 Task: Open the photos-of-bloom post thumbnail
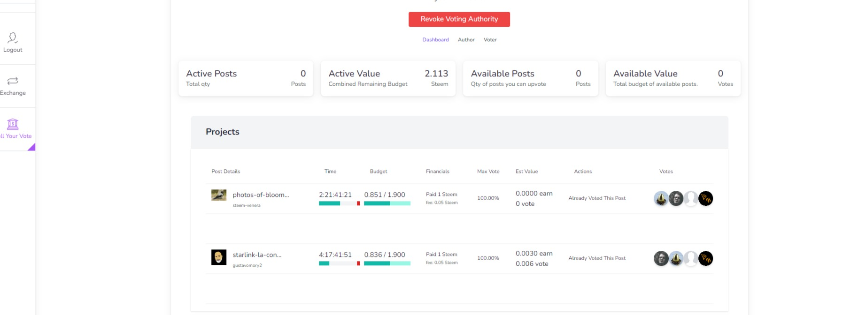219,195
